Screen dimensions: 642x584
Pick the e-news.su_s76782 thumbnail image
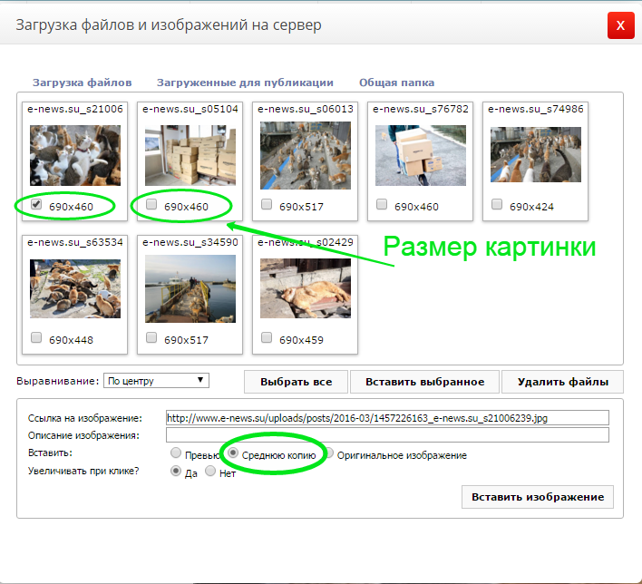420,156
